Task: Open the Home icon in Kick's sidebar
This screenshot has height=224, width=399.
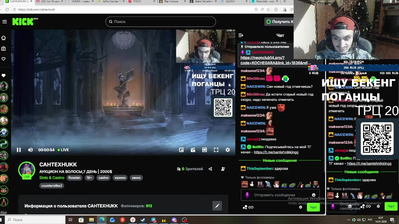Action: (x=4, y=38)
